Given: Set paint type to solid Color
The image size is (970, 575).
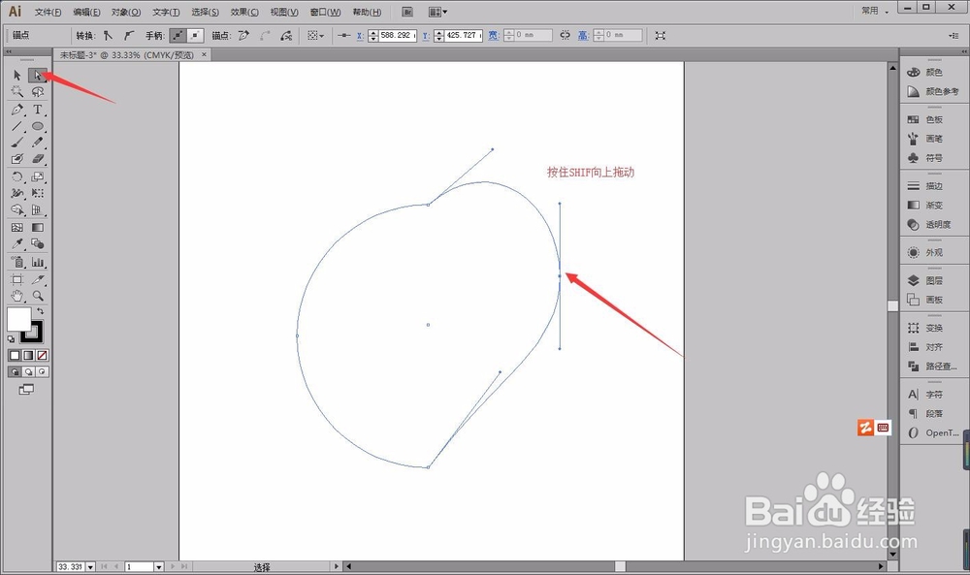Looking at the screenshot, I should [15, 356].
